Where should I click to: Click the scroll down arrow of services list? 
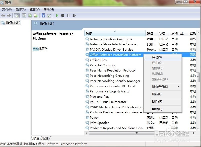(198, 129)
